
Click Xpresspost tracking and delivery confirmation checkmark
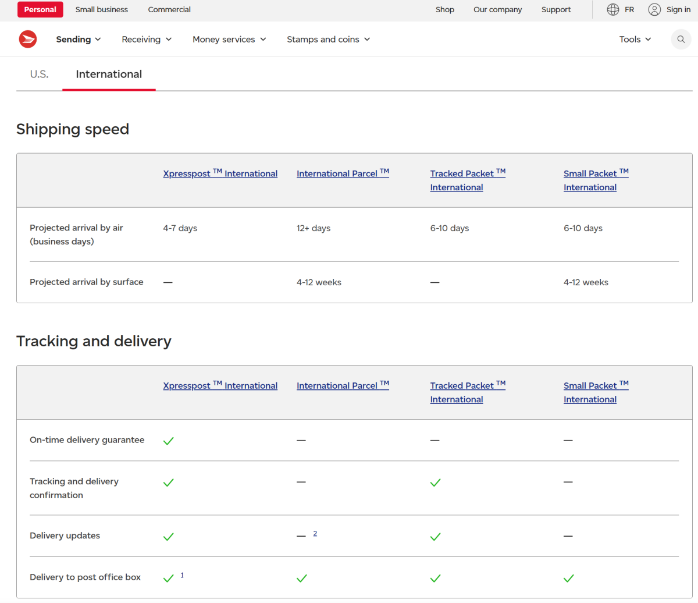[169, 483]
